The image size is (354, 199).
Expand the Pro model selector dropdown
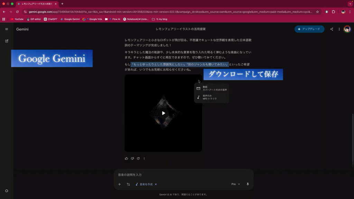235,184
